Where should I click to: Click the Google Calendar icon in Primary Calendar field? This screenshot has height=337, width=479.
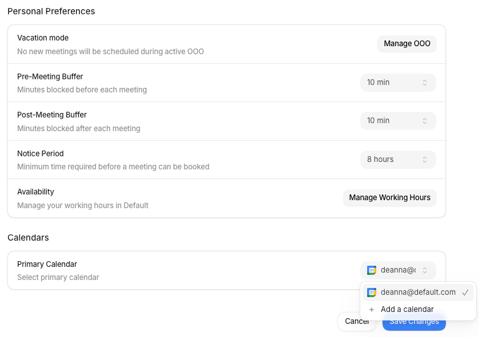372,270
